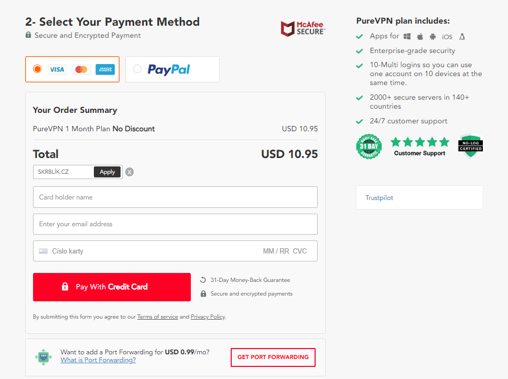Open the Privacy Policy link
This screenshot has height=379, width=508.
point(208,317)
